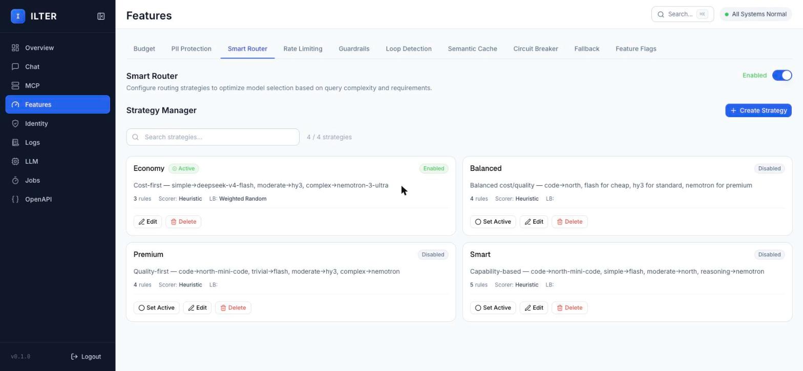The width and height of the screenshot is (803, 371).
Task: Set the Smart strategy as active
Action: click(x=493, y=308)
